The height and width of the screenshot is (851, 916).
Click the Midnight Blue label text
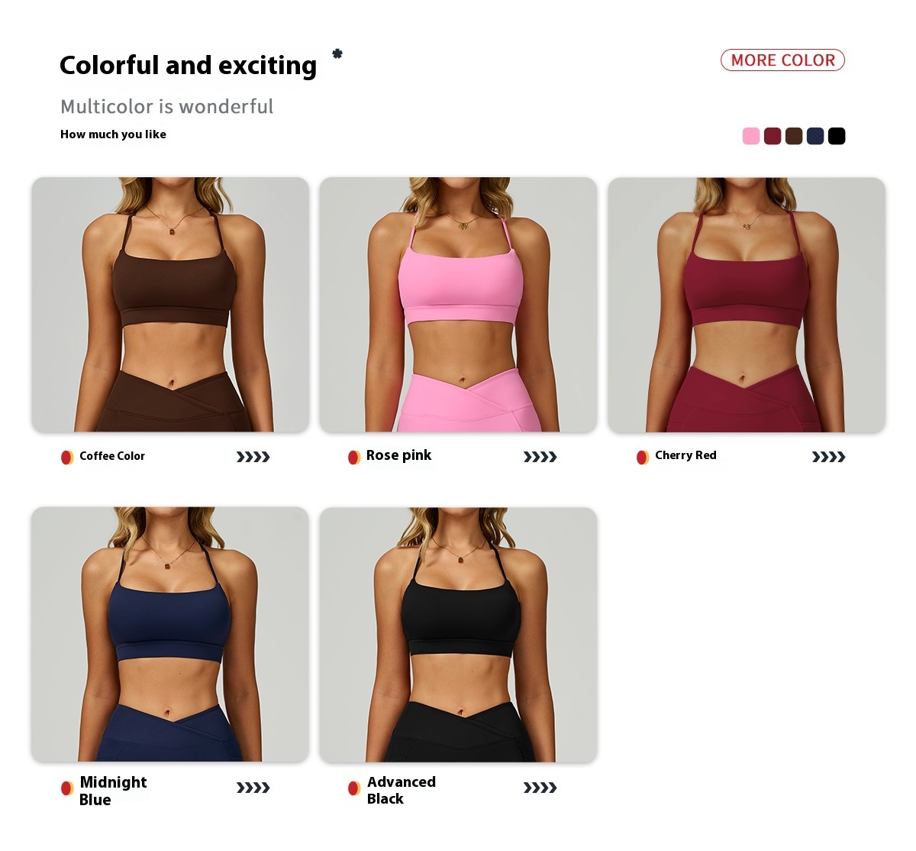click(113, 791)
